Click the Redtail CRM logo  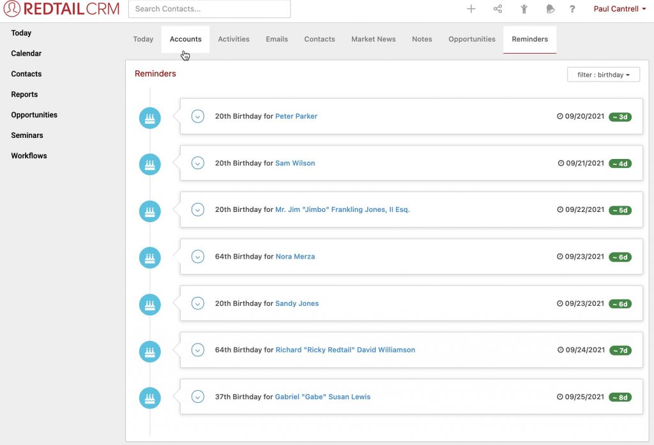61,9
